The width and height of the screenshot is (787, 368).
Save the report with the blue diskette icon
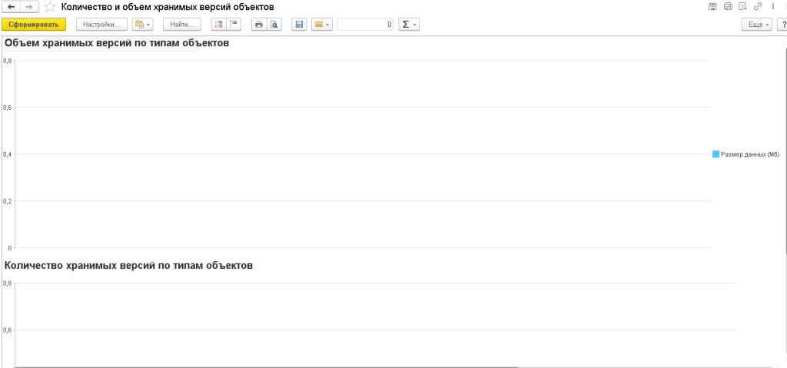(300, 24)
